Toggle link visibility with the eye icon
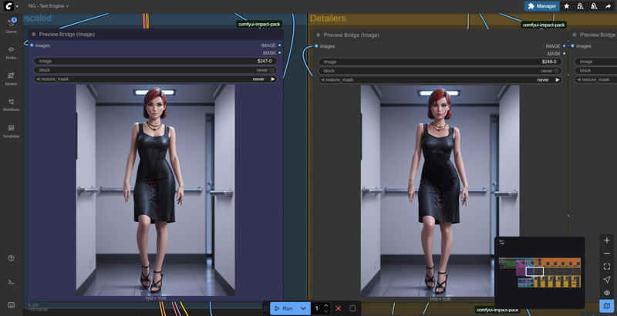The height and width of the screenshot is (316, 617). point(607,293)
